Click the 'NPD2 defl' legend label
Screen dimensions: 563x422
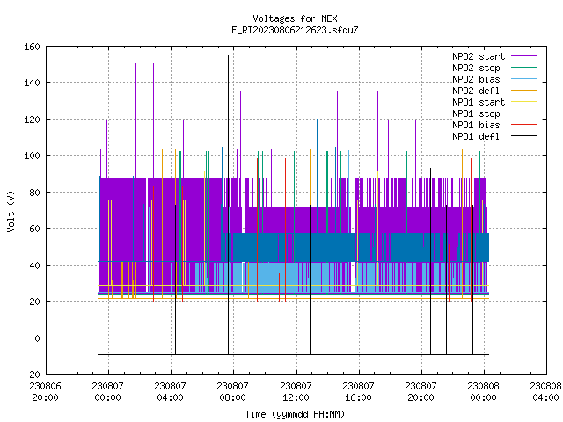point(476,91)
